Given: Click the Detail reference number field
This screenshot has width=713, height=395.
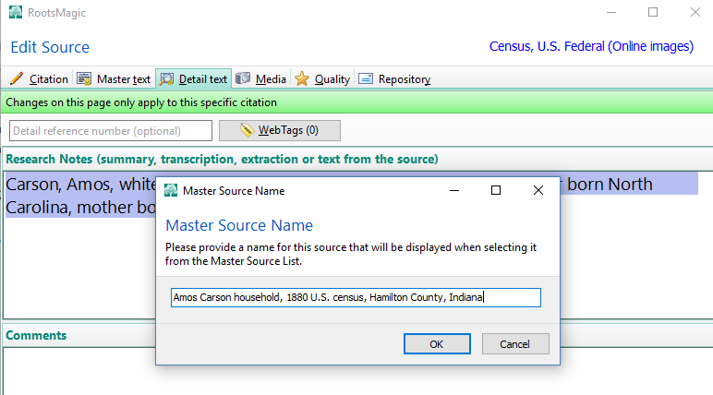Looking at the screenshot, I should point(111,131).
